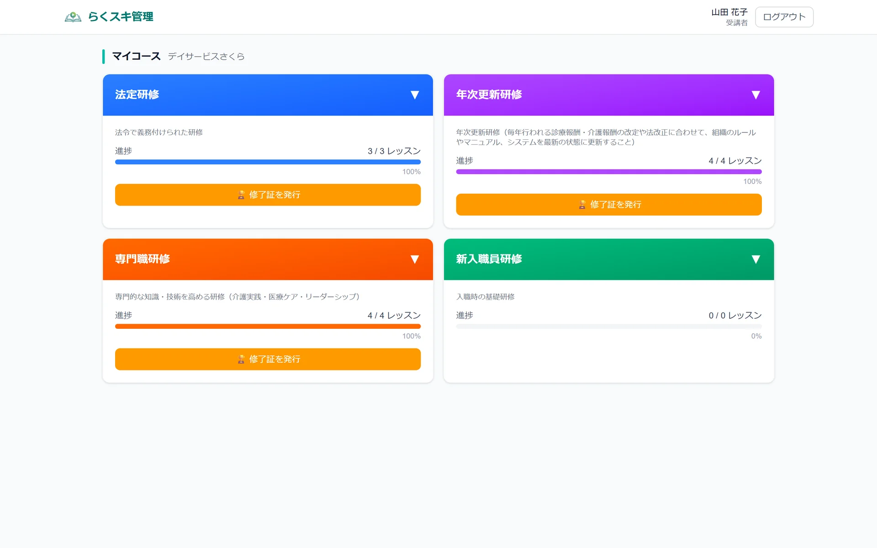Click the 専門職研修 orange header title
Screen dimensions: 877x548
[x=143, y=259]
